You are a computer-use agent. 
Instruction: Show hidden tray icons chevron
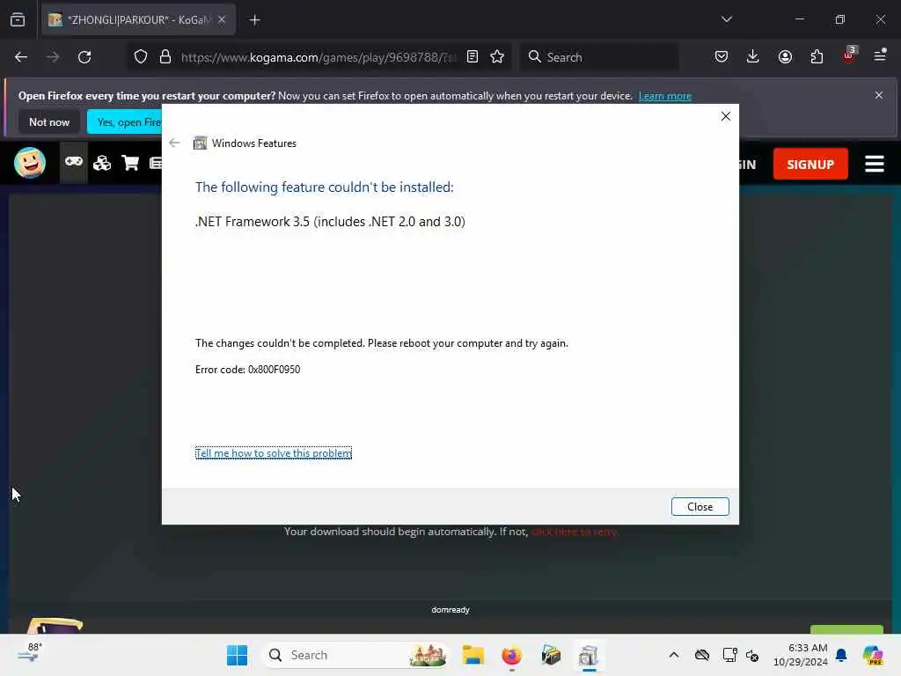(x=673, y=655)
